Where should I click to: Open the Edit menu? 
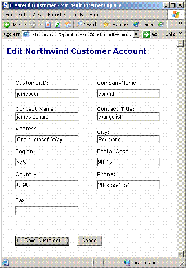coord(22,15)
